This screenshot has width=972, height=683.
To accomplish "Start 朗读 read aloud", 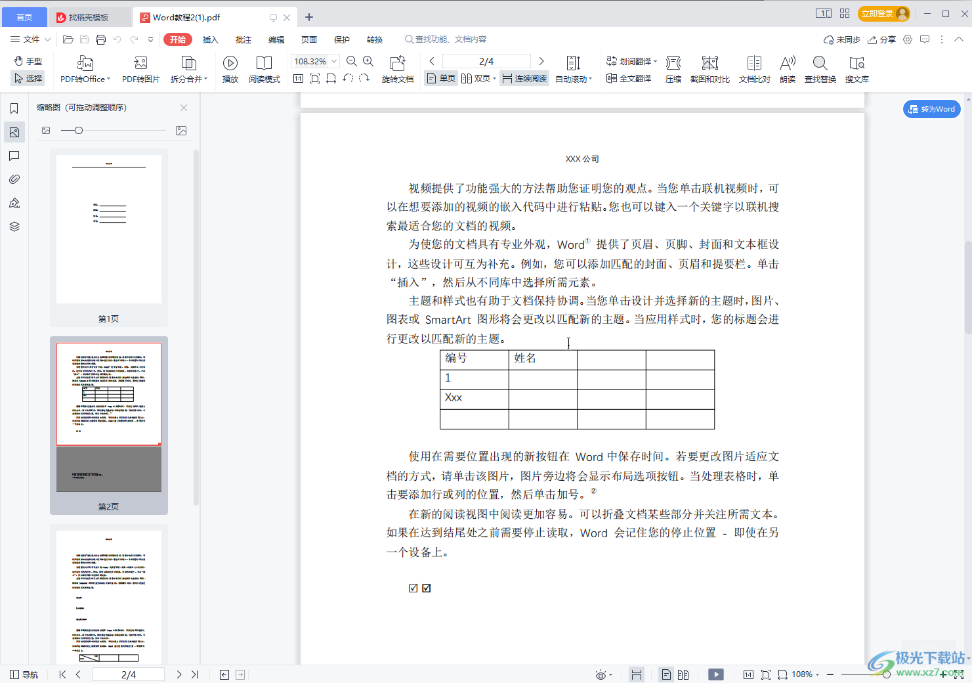I will (788, 69).
